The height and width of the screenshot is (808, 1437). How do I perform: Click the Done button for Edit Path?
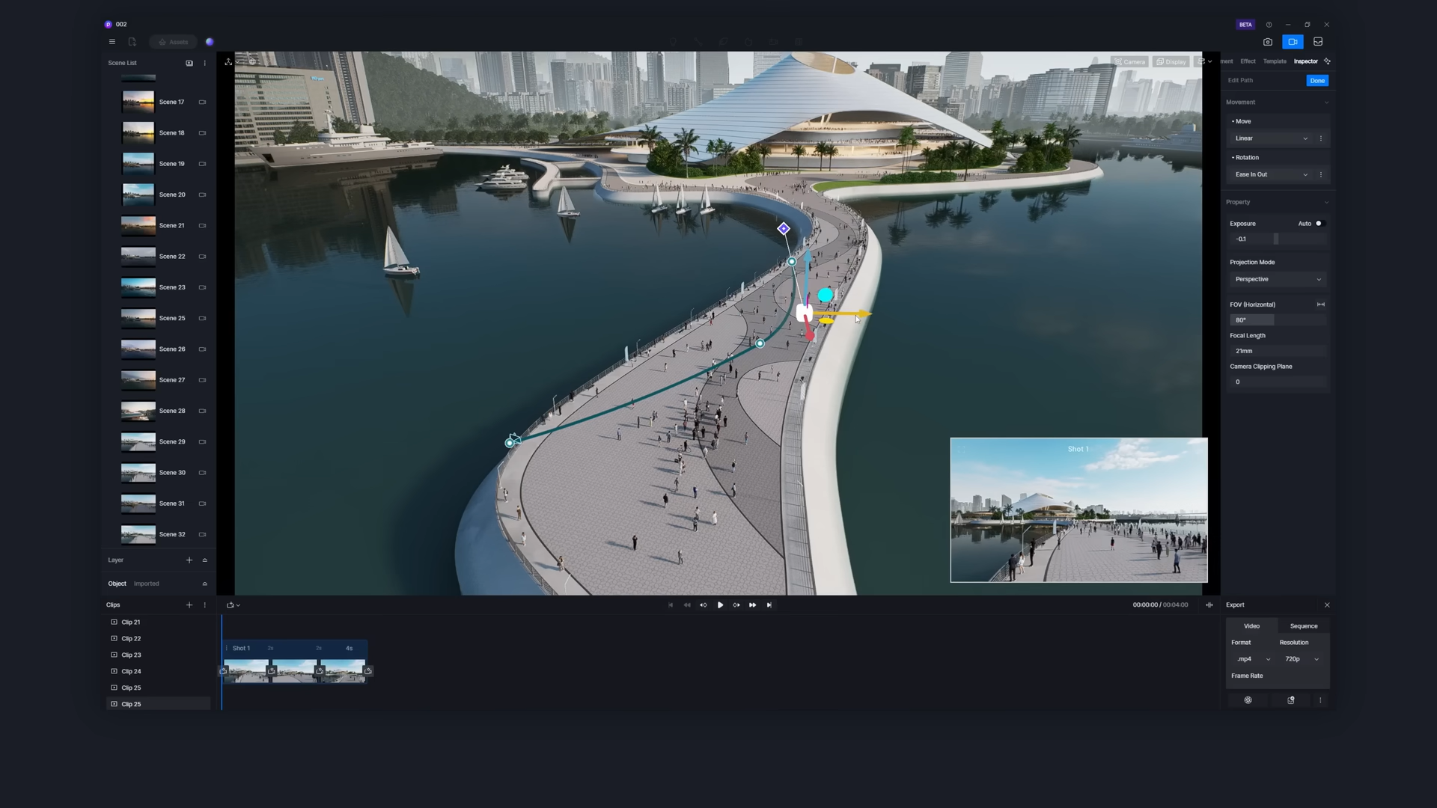coord(1317,81)
